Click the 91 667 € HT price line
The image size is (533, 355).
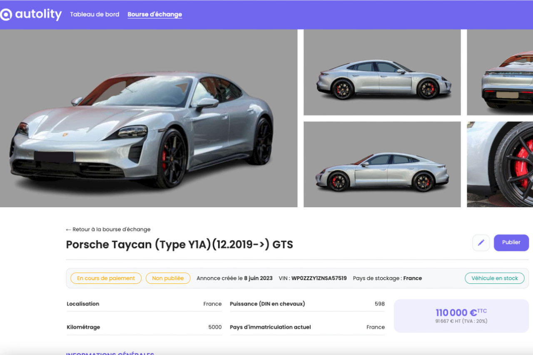(461, 321)
